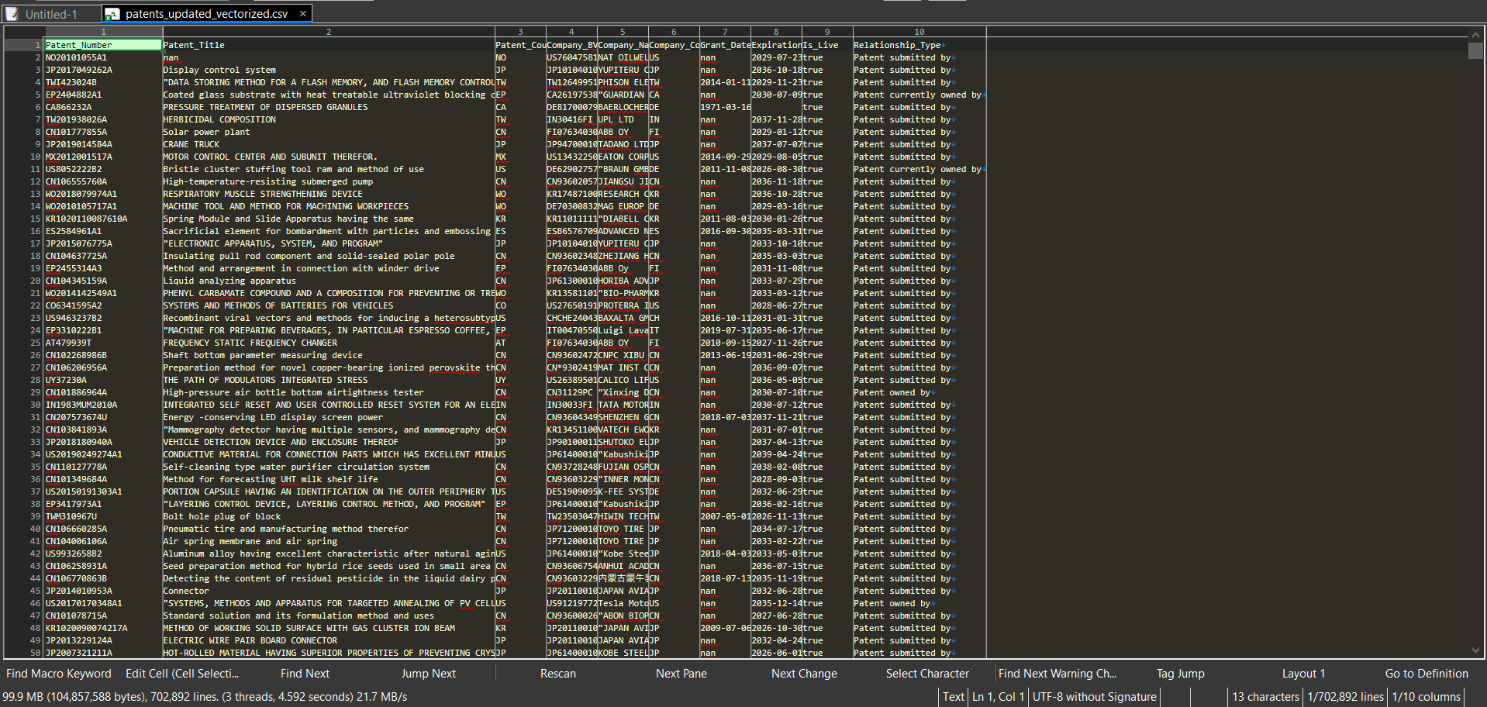This screenshot has width=1487, height=707.
Task: Click the Tag Jump button
Action: 1181,674
